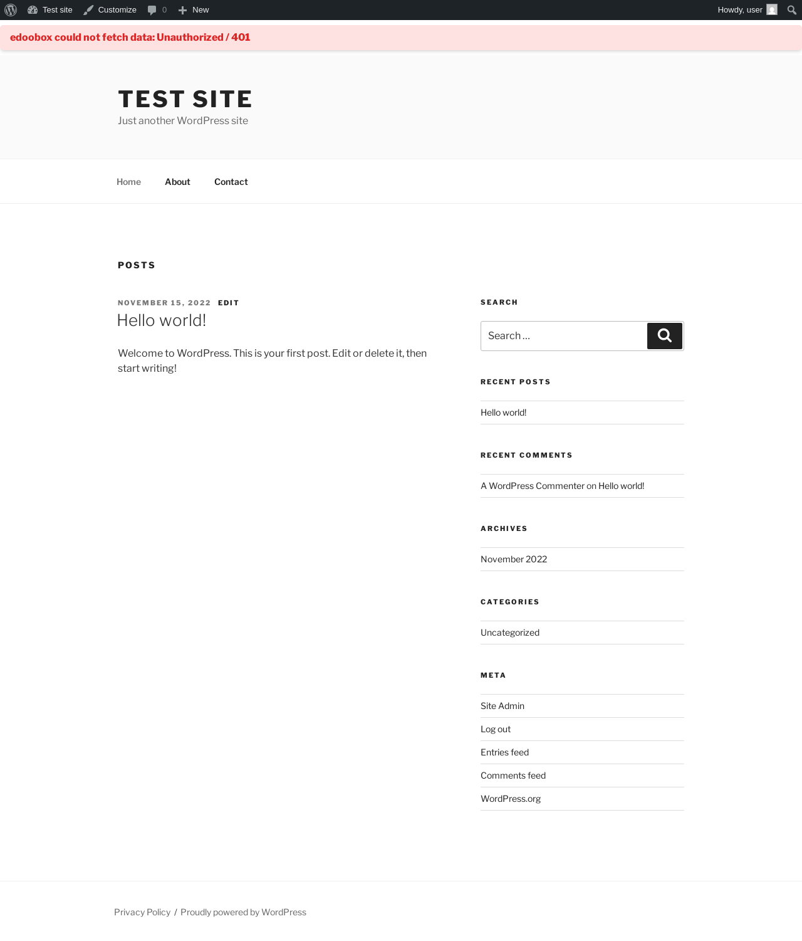Image resolution: width=802 pixels, height=941 pixels.
Task: Click the dashboard icon beside Test site
Action: [x=33, y=10]
